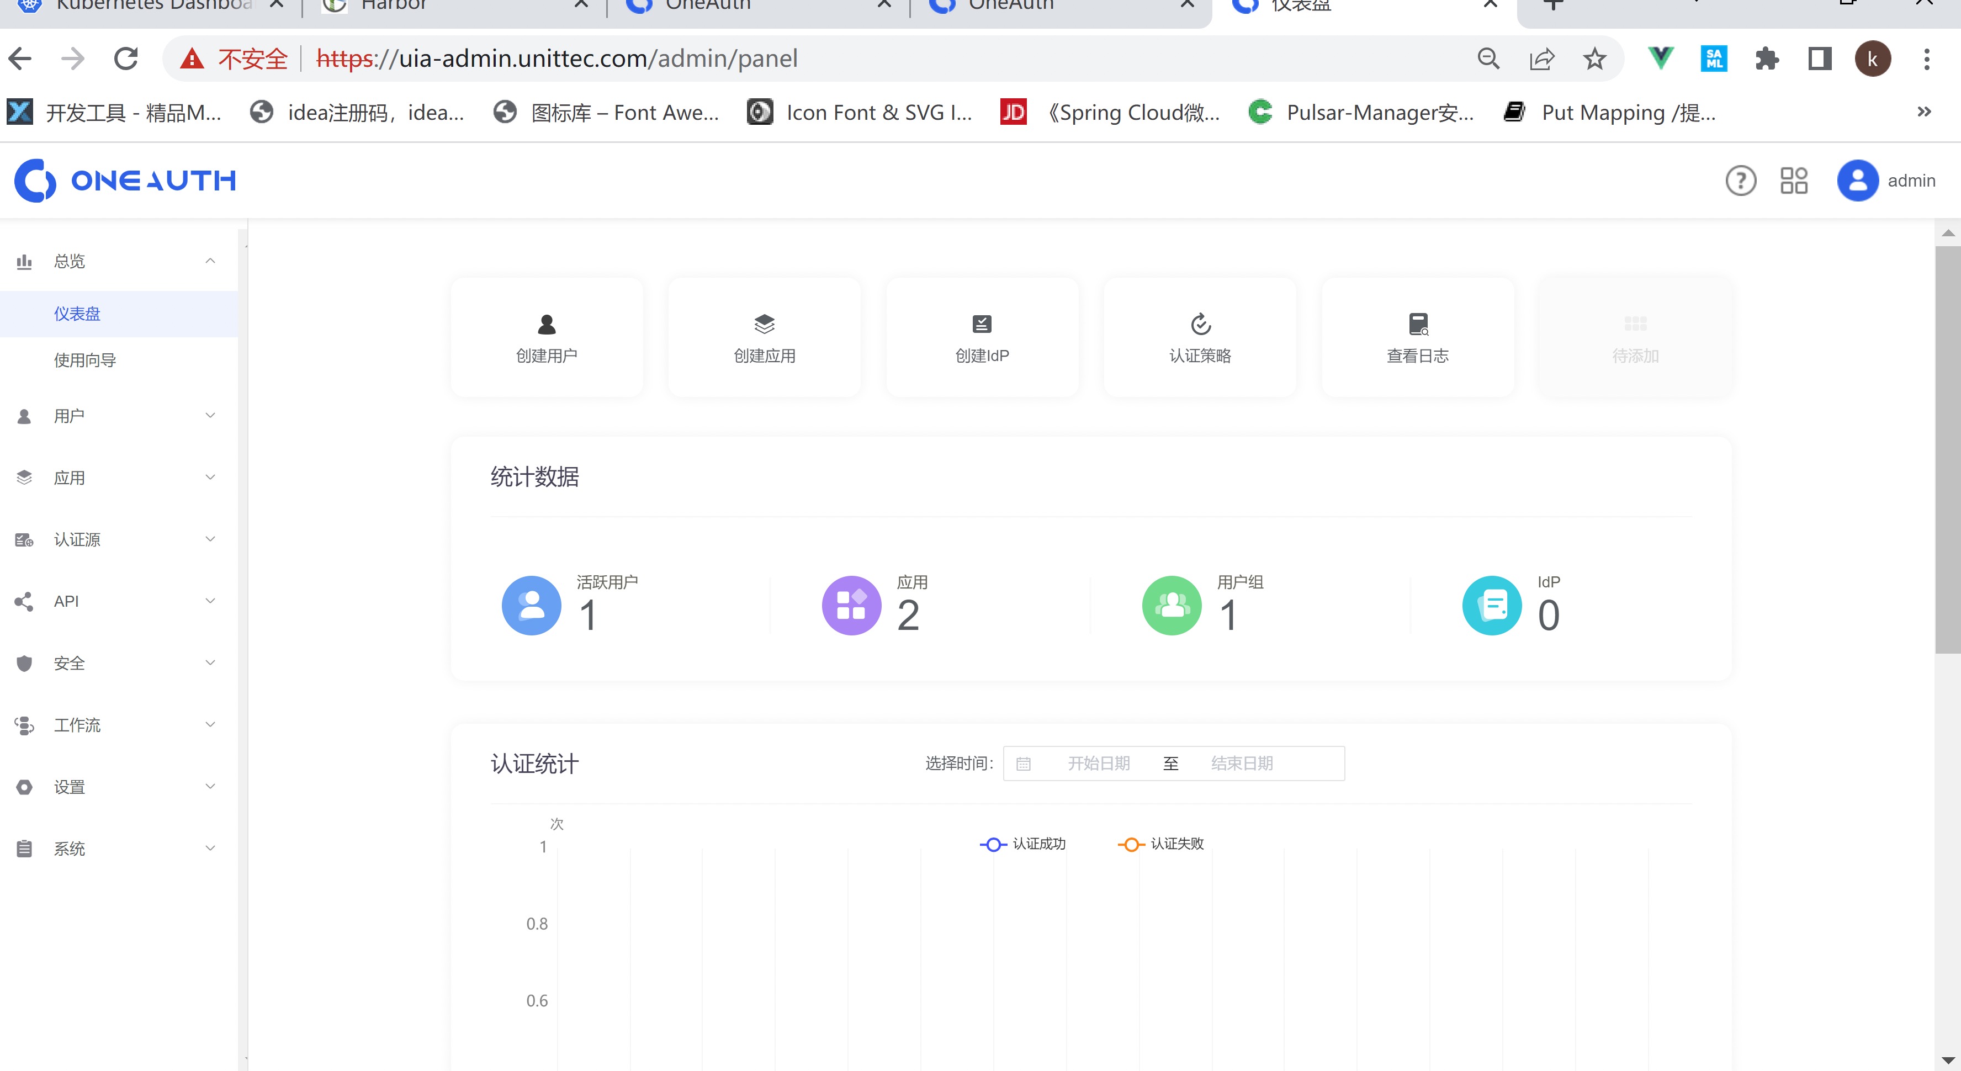Open the app grid icon in header
Image resolution: width=1961 pixels, height=1071 pixels.
[1794, 181]
